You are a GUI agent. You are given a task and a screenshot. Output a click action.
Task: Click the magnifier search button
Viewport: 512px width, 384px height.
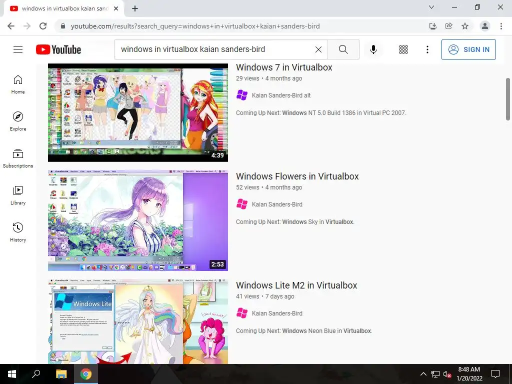point(343,49)
